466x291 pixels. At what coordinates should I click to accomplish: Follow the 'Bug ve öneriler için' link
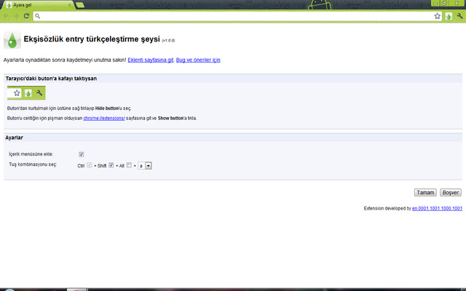(x=198, y=60)
